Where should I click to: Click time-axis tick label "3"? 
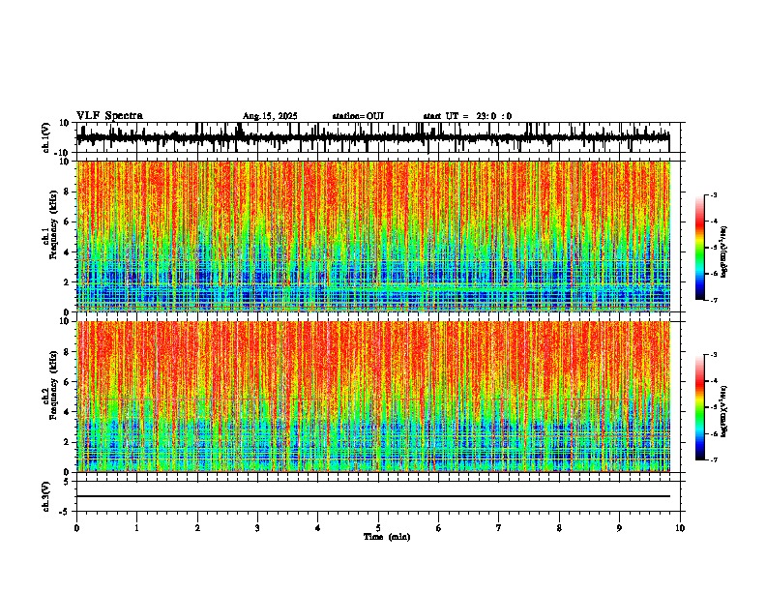click(257, 528)
